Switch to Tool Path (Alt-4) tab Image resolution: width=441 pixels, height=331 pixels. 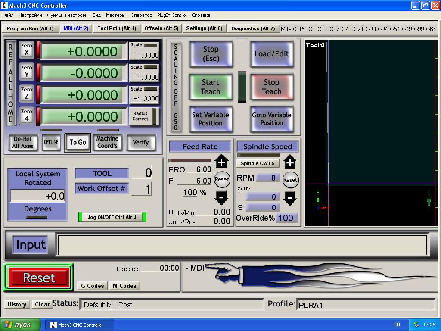pyautogui.click(x=117, y=28)
